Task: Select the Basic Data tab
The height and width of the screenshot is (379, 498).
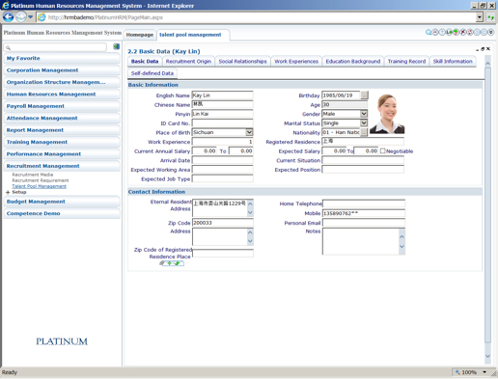Action: [145, 61]
